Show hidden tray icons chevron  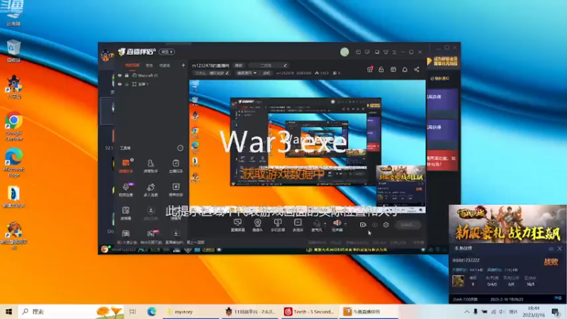(466, 312)
